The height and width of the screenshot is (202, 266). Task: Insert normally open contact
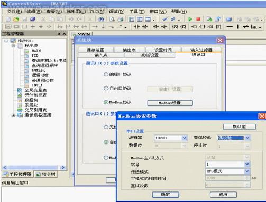pyautogui.click(x=137, y=27)
